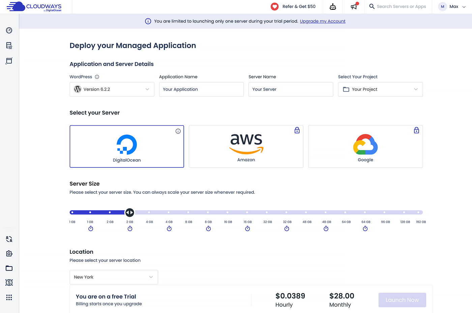Click "You are on a free Trial" text
472x313 pixels.
point(106,296)
